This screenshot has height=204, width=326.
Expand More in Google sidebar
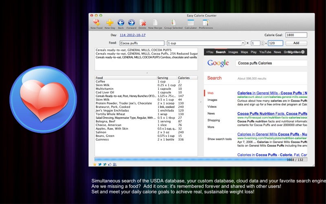[211, 127]
